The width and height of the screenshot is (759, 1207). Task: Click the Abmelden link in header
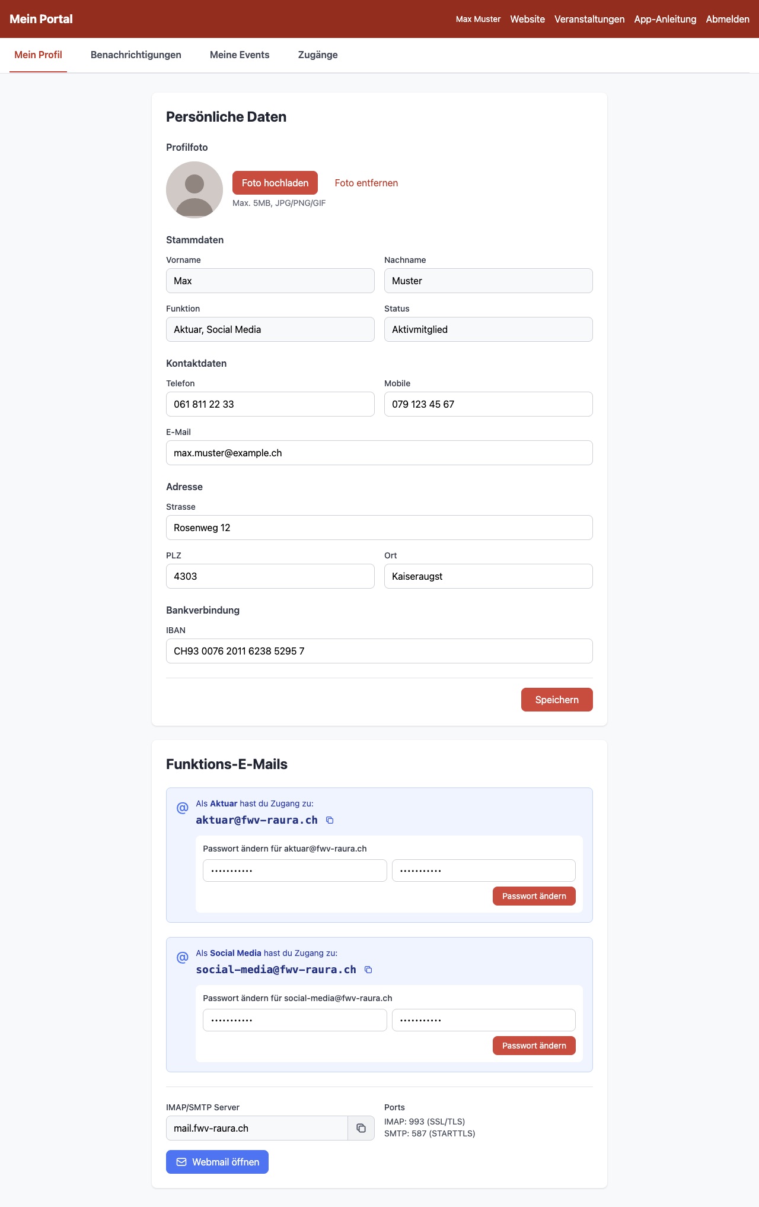click(x=728, y=19)
